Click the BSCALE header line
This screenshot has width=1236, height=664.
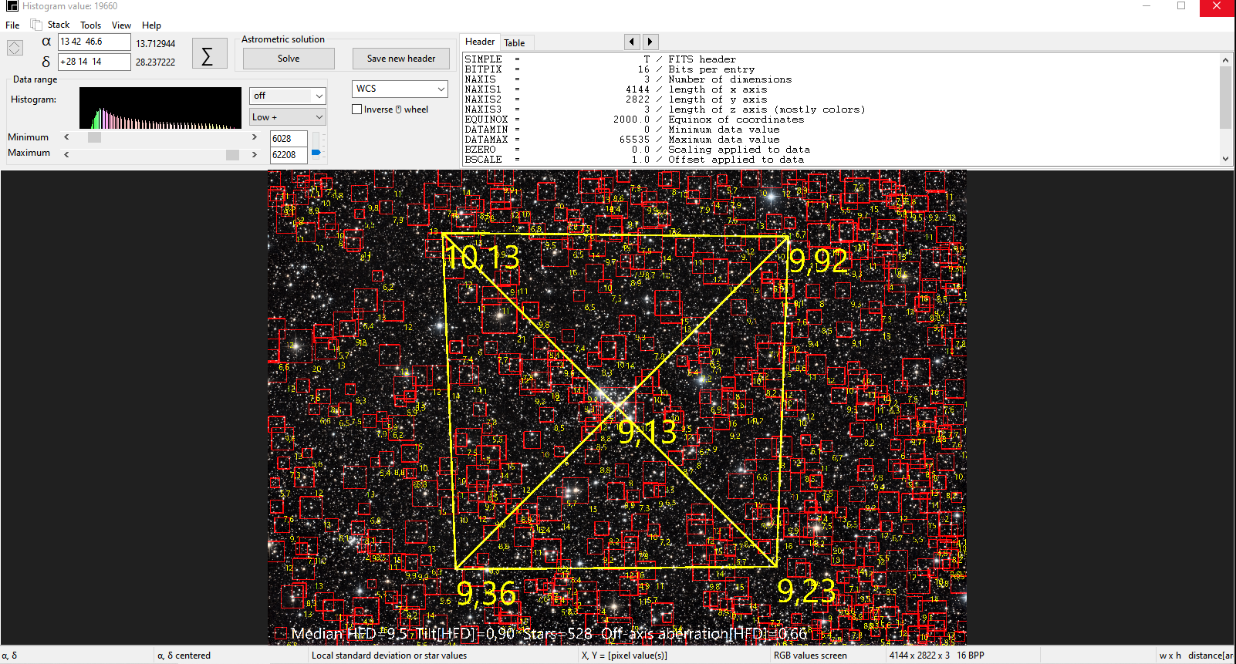[634, 160]
